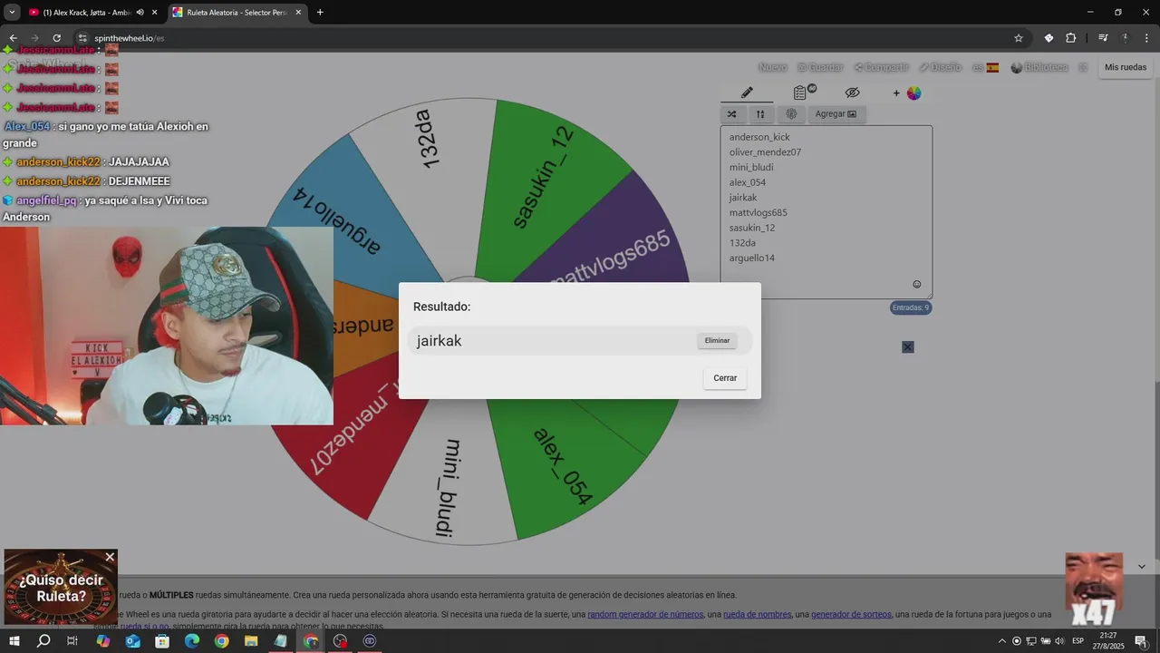Screen dimensions: 1160x653
Task: Open the Biblioteca wheel library
Action: (1039, 67)
